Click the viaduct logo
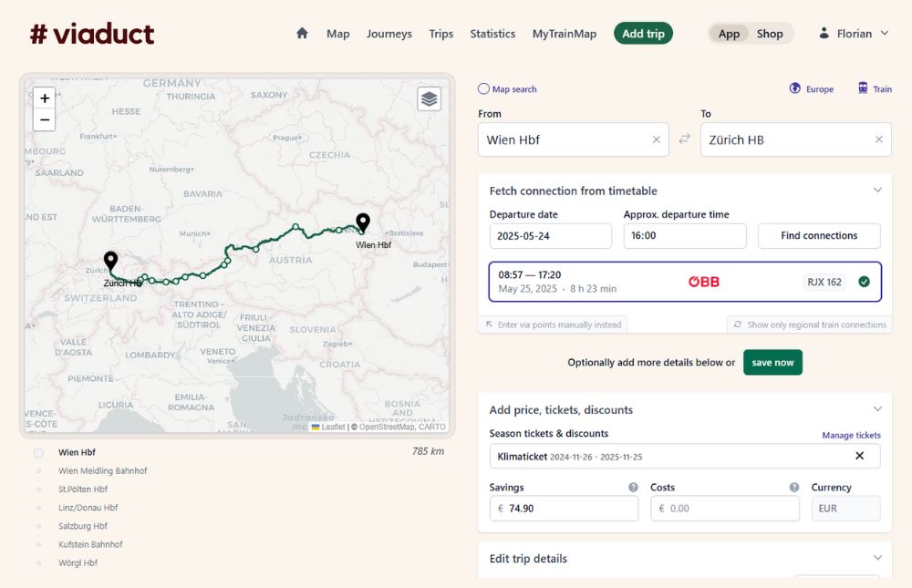 click(92, 34)
